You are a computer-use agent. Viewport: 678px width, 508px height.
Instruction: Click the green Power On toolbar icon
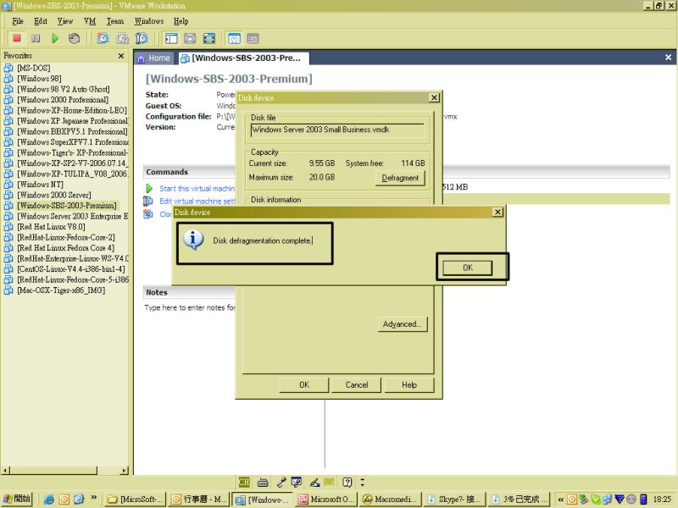(55, 38)
